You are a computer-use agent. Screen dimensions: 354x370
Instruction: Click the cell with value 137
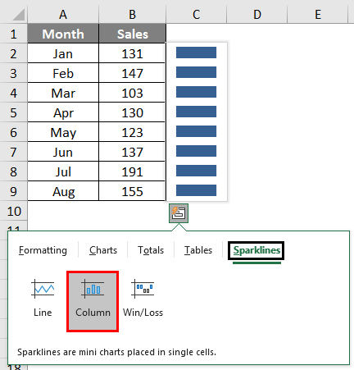[132, 152]
